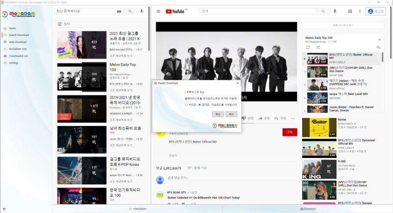393x213 pixels.
Task: Open the on-screen keyboard icon in left search box
Action: click(119, 11)
